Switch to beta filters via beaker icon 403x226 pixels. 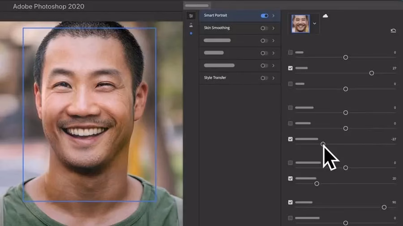pos(191,25)
